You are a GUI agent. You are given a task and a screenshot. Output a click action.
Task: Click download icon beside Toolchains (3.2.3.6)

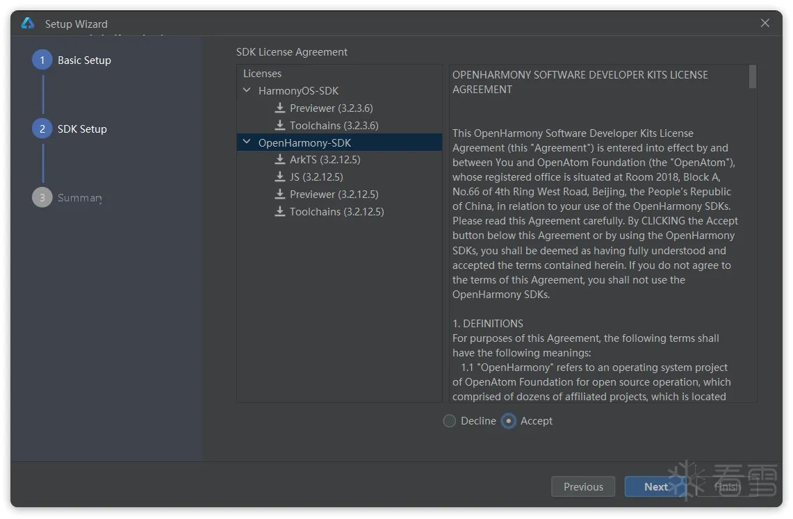click(279, 125)
